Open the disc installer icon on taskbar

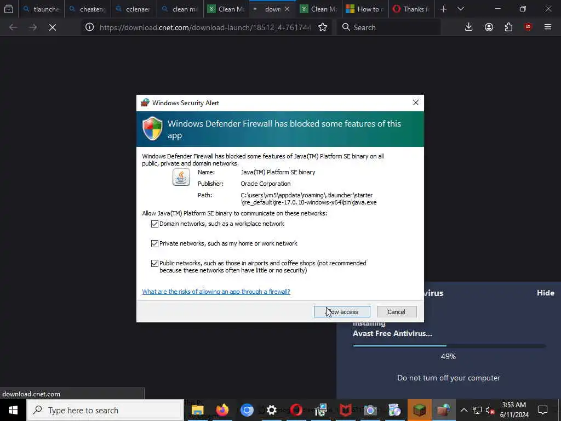click(394, 410)
